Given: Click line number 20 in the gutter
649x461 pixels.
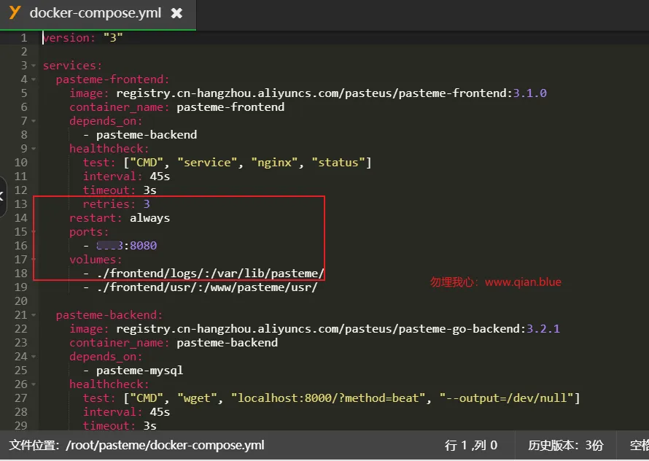Looking at the screenshot, I should click(20, 301).
